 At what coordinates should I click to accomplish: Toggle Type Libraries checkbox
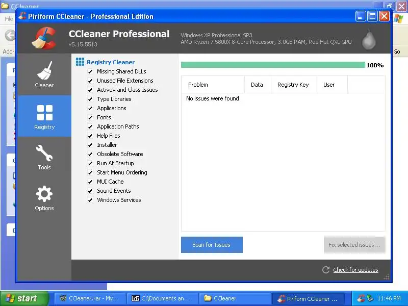coord(90,99)
